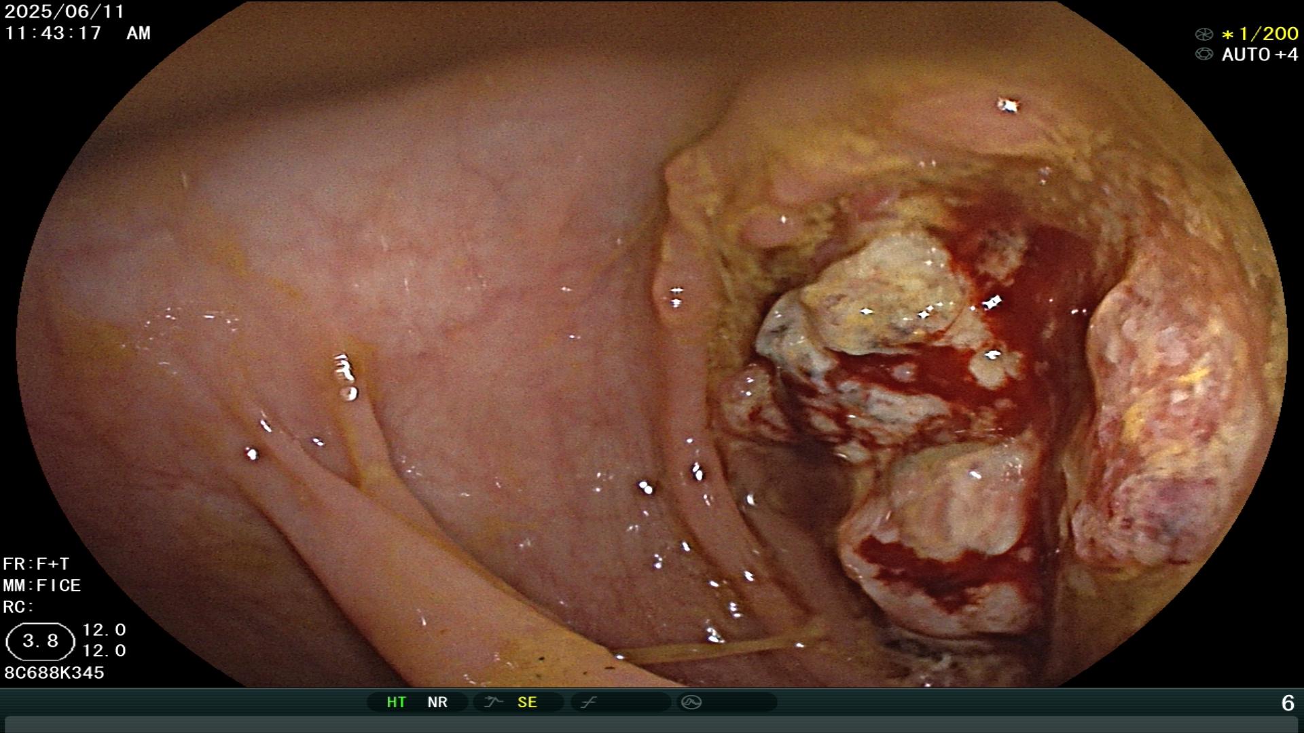
Task: Click the yellow 1/200 shutter value
Action: point(1261,34)
